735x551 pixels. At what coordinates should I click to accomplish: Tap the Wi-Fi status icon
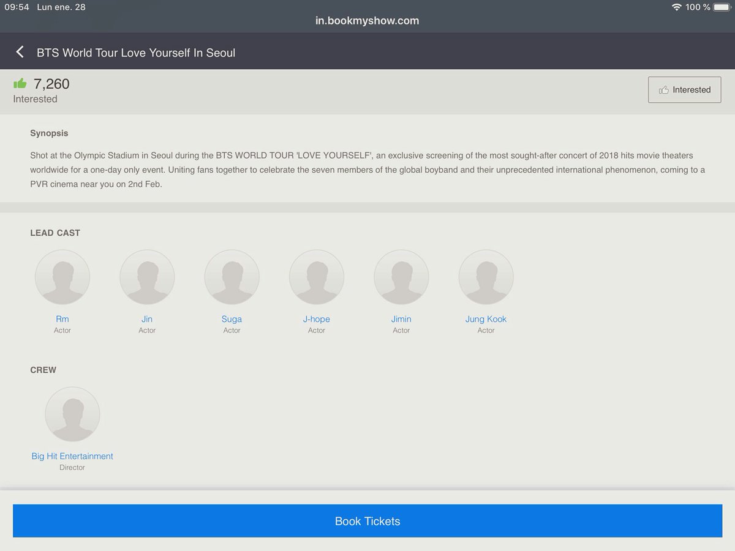(x=677, y=7)
